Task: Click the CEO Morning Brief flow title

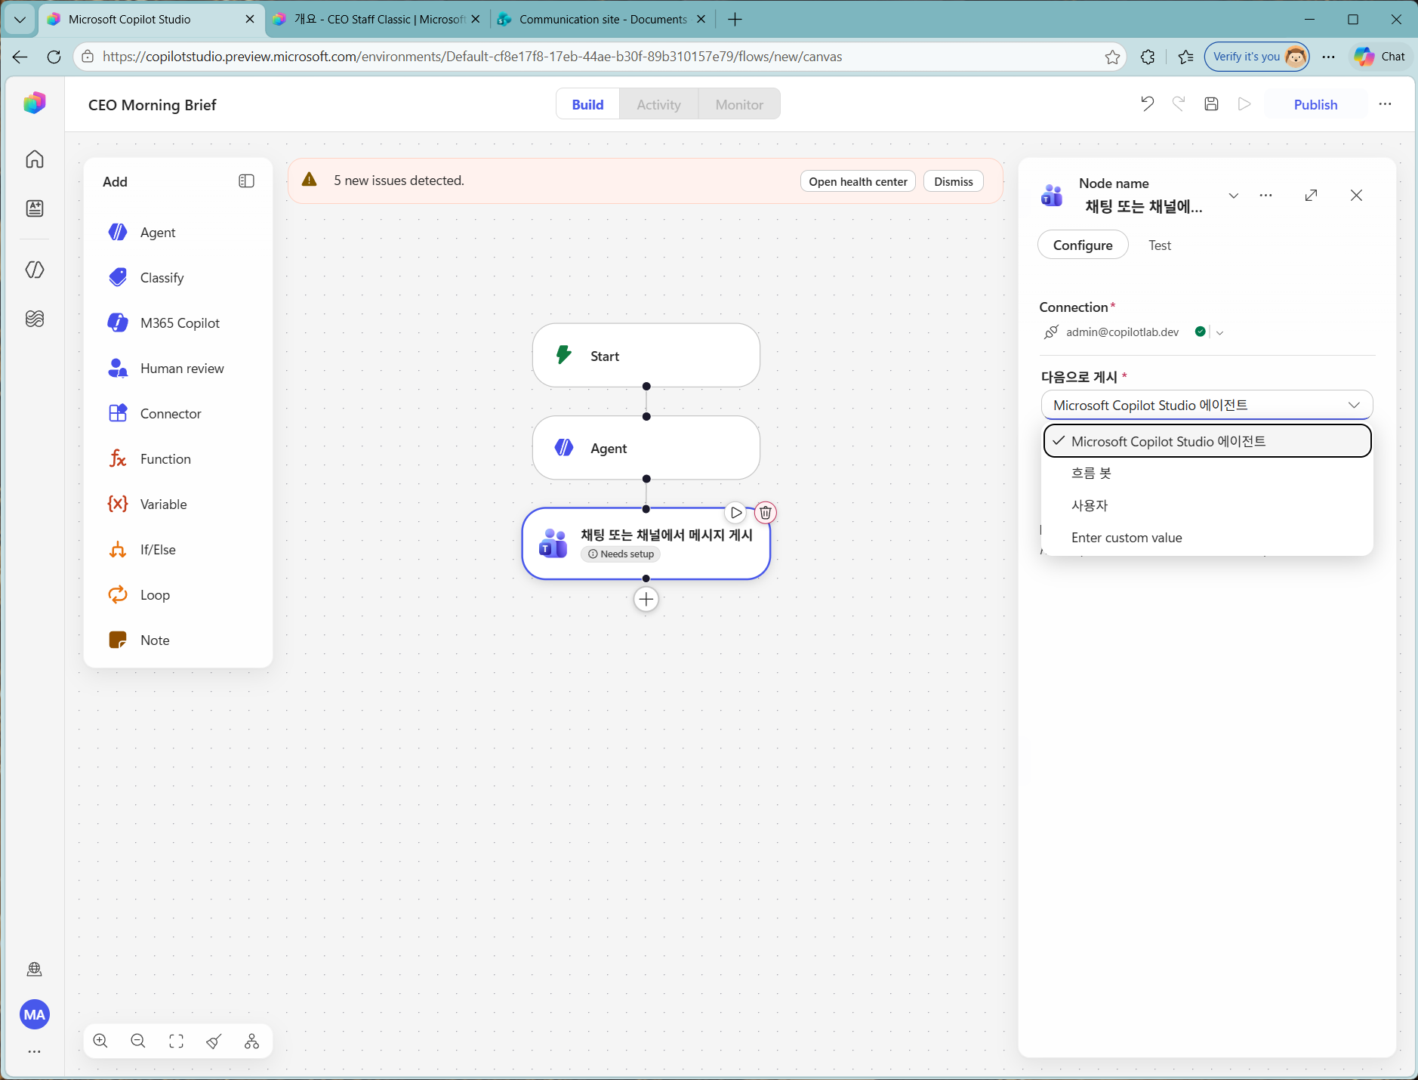Action: (153, 105)
